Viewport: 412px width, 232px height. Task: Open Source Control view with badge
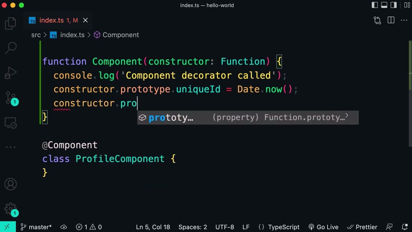click(x=11, y=98)
